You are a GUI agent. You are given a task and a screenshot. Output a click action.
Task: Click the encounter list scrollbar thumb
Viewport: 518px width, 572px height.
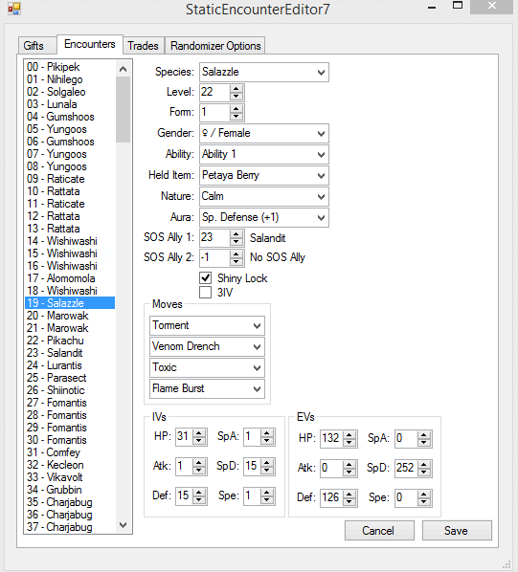coord(123,109)
